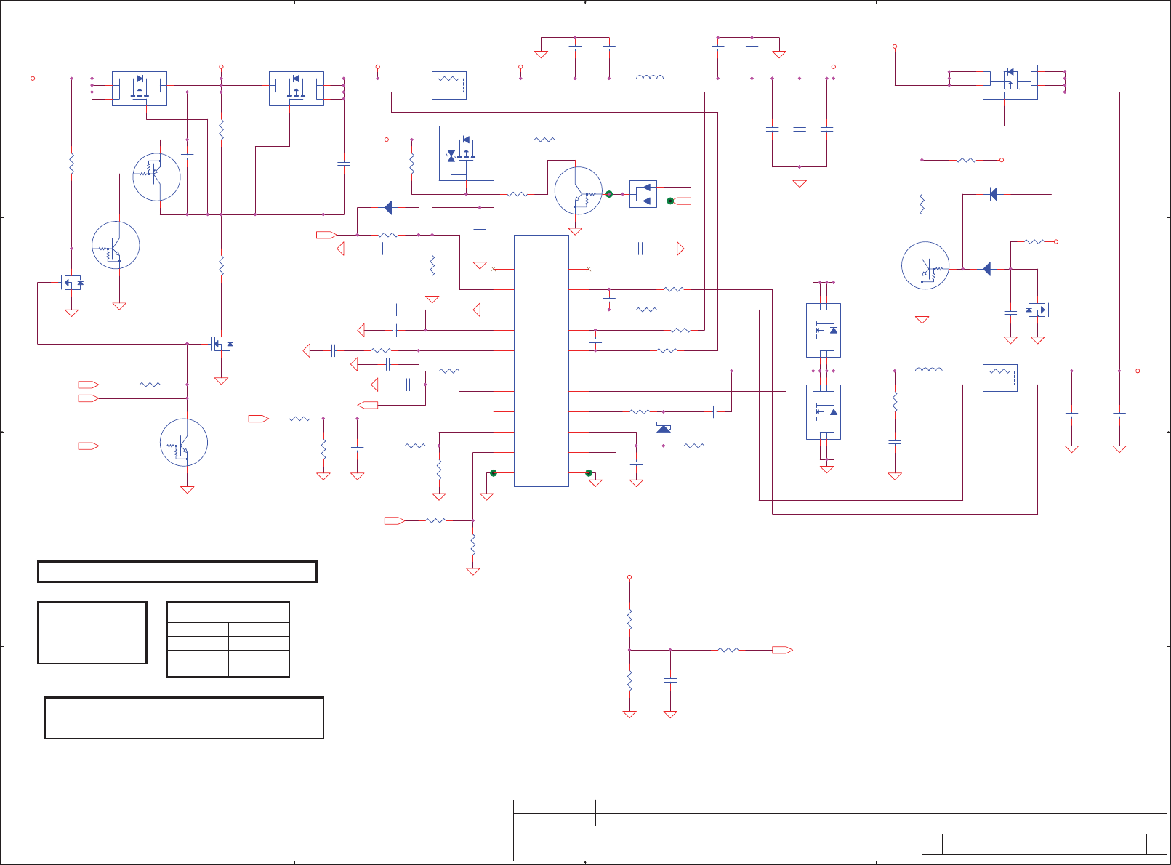
Task: Select the transistor below the paired input ports
Action: click(x=184, y=443)
